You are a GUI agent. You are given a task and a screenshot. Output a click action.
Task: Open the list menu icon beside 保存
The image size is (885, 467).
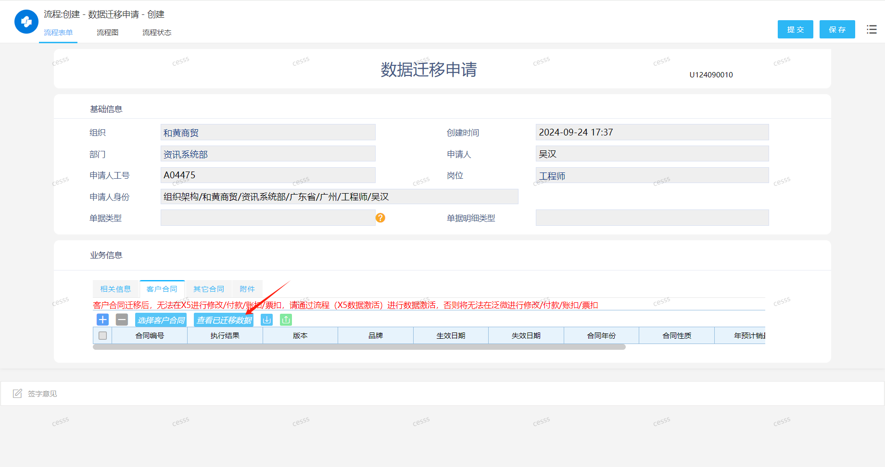(872, 29)
